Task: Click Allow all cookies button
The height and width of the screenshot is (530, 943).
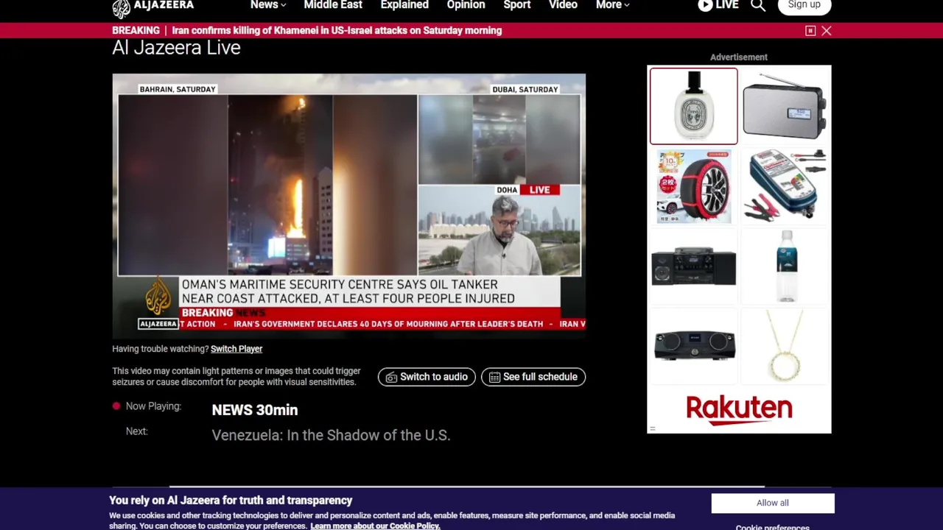Action: (x=773, y=503)
